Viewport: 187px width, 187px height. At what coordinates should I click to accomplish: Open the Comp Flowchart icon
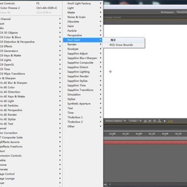(x=159, y=121)
